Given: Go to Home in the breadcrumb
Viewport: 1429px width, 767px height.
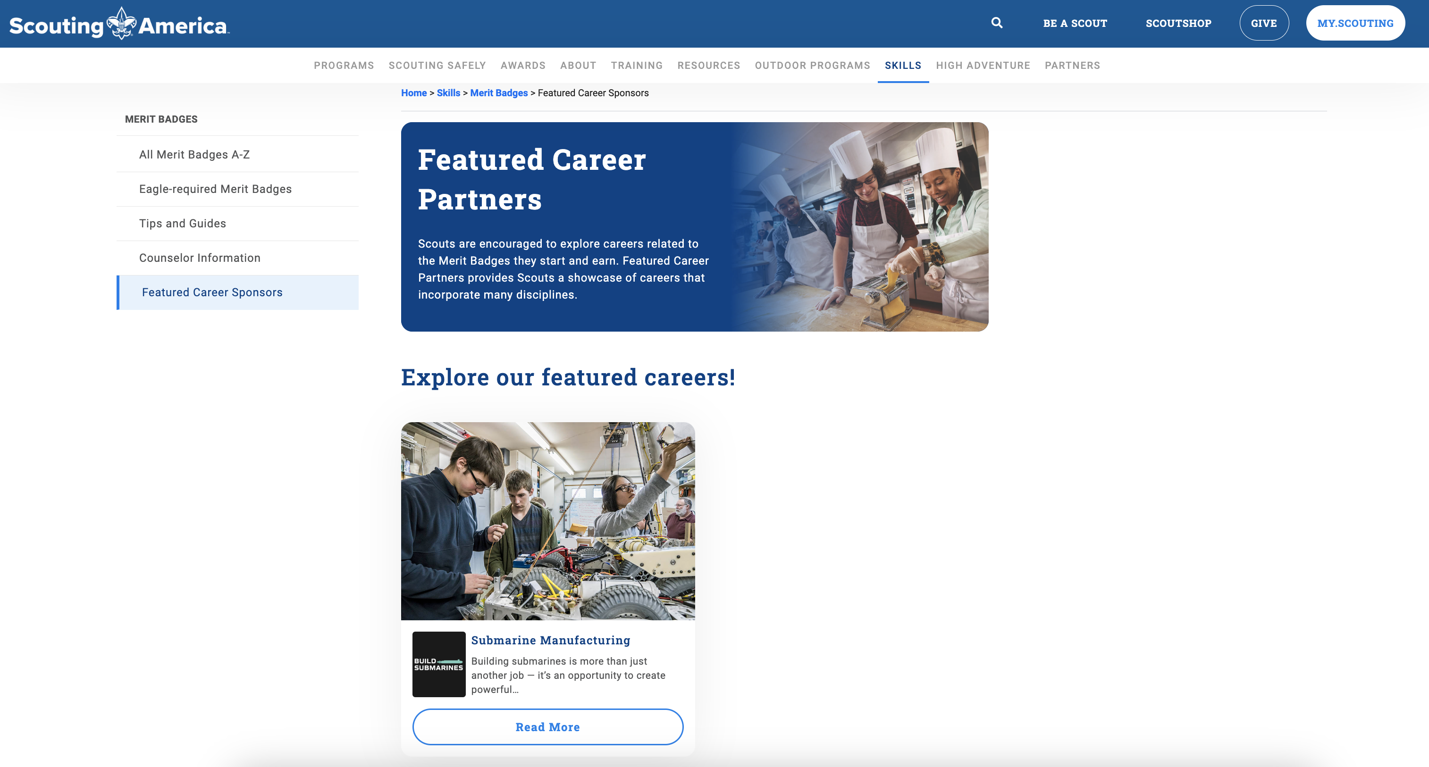Looking at the screenshot, I should click(414, 92).
